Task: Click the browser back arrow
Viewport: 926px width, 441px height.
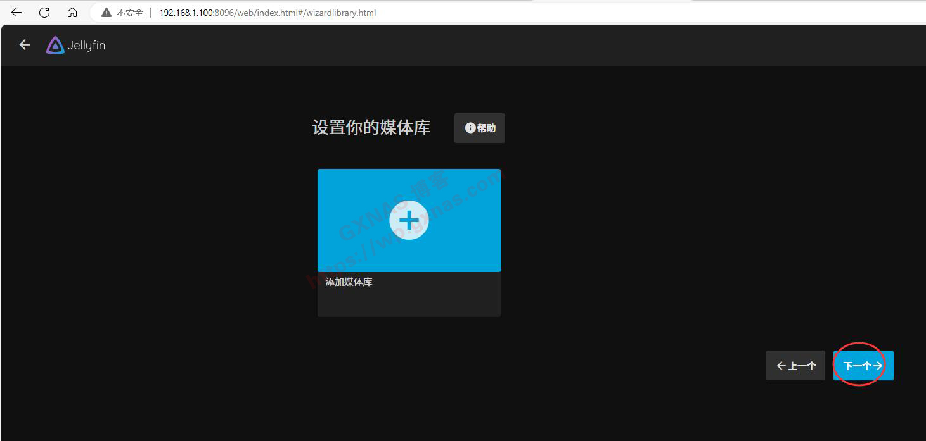Action: (x=16, y=13)
